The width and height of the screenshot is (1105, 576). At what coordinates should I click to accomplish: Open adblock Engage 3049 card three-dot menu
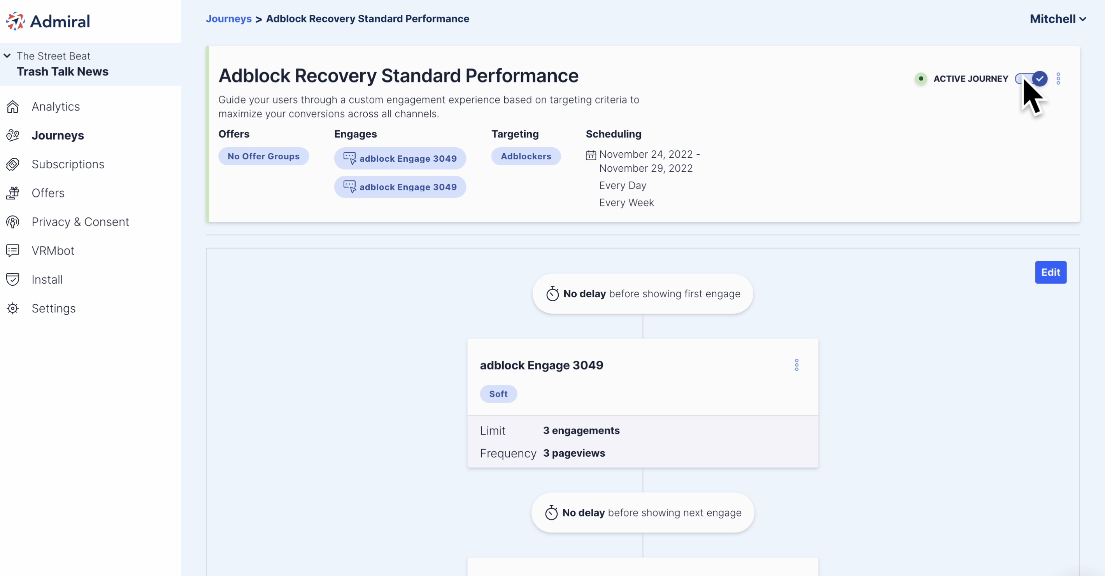coord(796,365)
